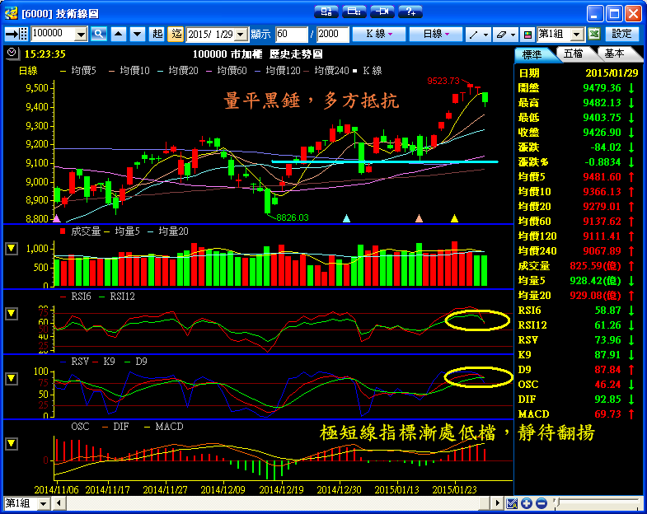
Task: Toggle the checkbox icon in bottom bar
Action: (x=512, y=503)
